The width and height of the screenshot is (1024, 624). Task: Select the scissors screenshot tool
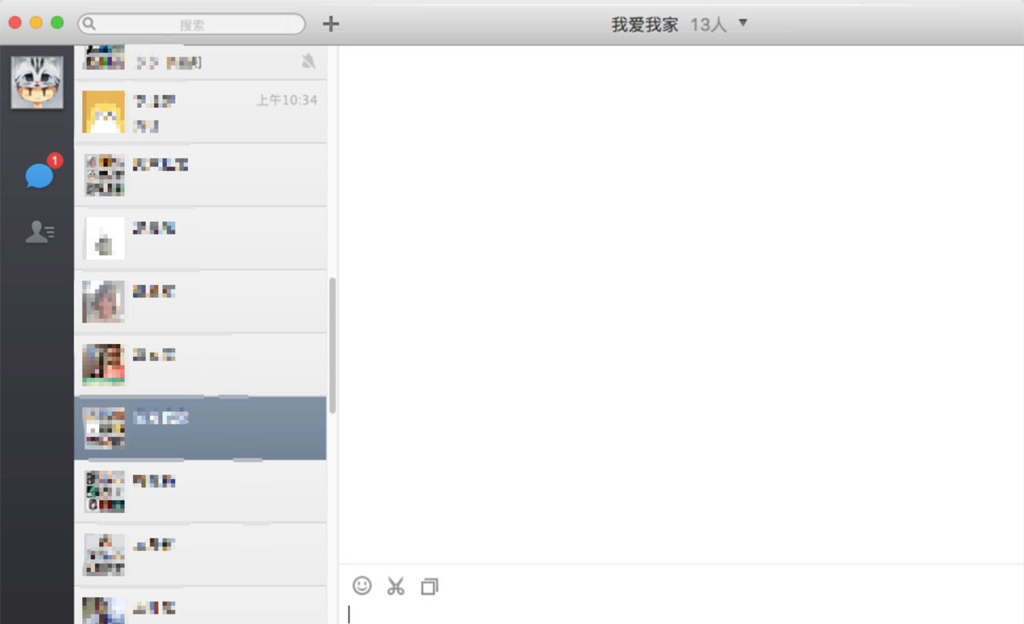(395, 586)
